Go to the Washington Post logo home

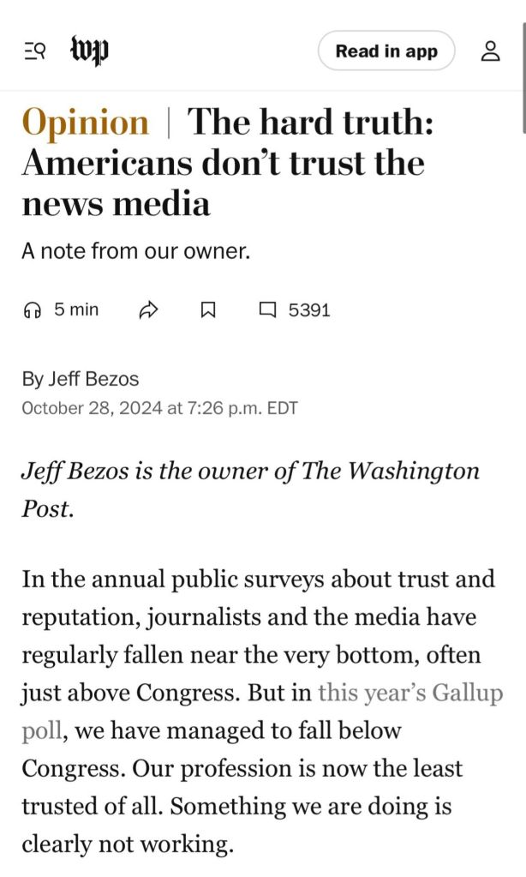[89, 51]
